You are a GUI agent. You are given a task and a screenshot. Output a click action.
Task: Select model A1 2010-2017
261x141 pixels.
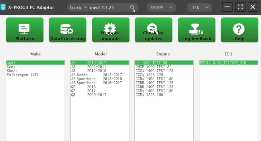[100, 63]
